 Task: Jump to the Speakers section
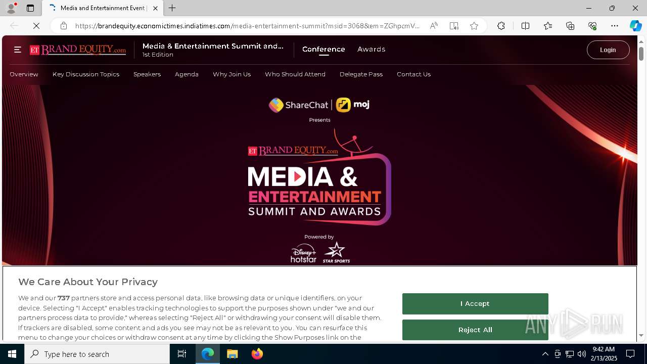point(147,74)
